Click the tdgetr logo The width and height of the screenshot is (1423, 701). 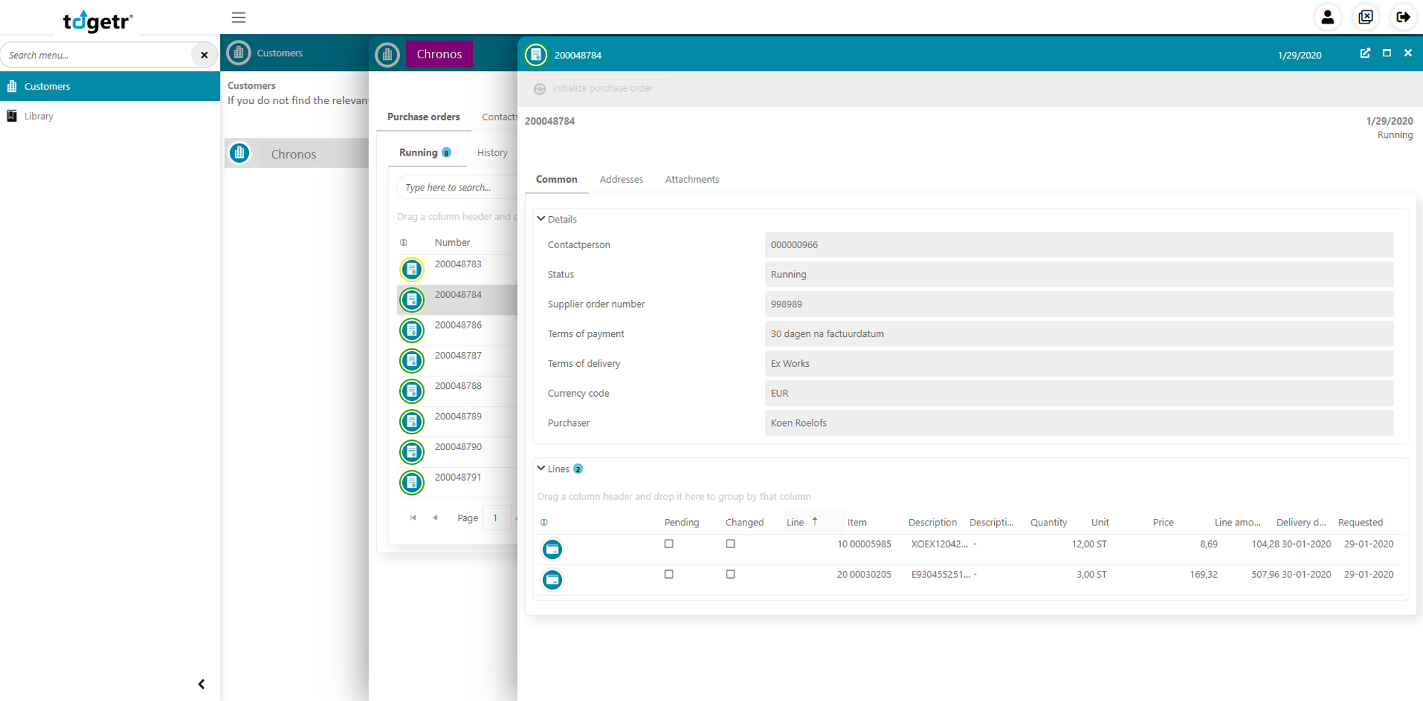[98, 21]
